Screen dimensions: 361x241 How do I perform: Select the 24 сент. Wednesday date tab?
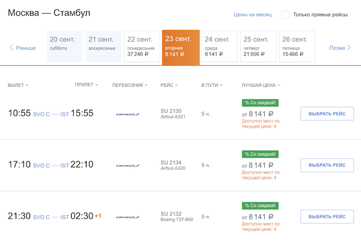pyautogui.click(x=219, y=46)
